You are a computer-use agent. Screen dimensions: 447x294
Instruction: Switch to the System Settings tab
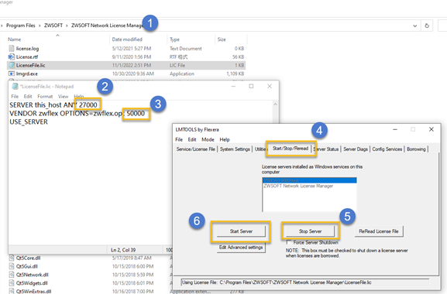(x=235, y=149)
